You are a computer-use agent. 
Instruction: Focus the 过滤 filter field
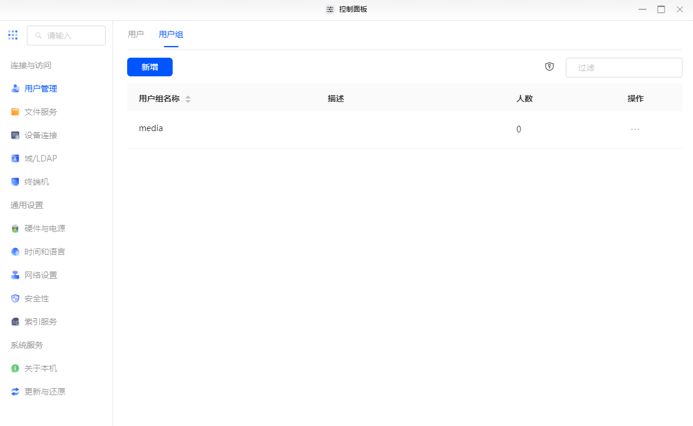pos(624,68)
